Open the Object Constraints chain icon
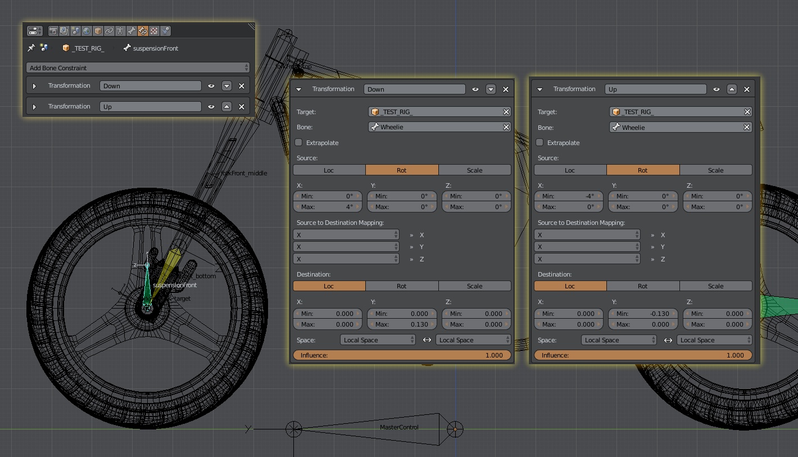This screenshot has height=457, width=798. click(x=109, y=31)
